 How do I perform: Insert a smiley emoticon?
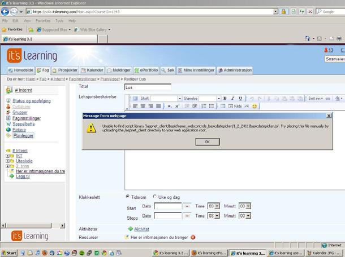[x=255, y=106]
